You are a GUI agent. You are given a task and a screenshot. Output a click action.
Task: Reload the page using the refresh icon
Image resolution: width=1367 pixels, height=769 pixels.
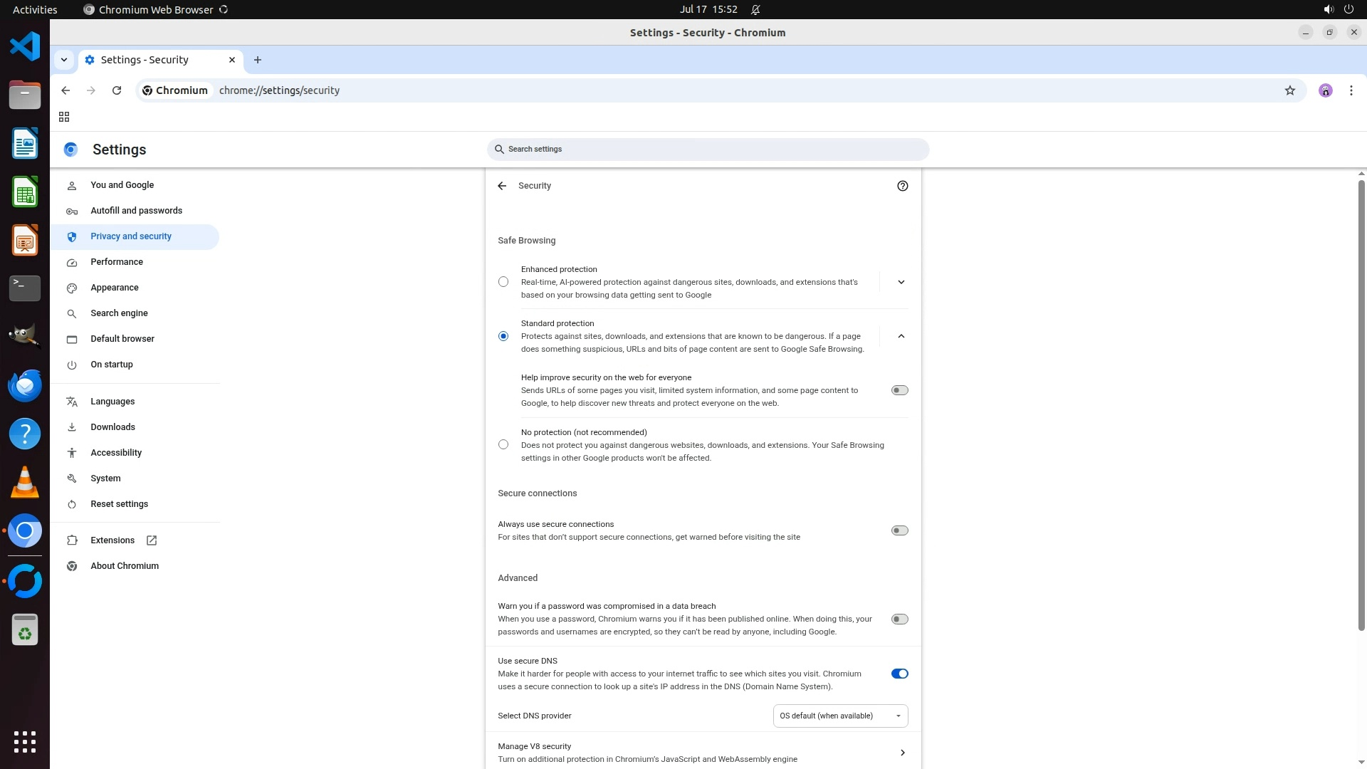[x=117, y=90]
